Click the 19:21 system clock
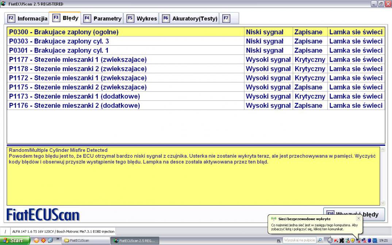 pyautogui.click(x=384, y=241)
